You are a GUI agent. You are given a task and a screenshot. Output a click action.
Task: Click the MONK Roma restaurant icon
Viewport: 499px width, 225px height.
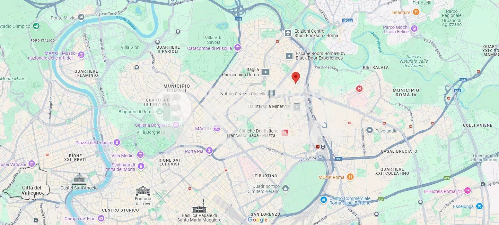pos(350,177)
